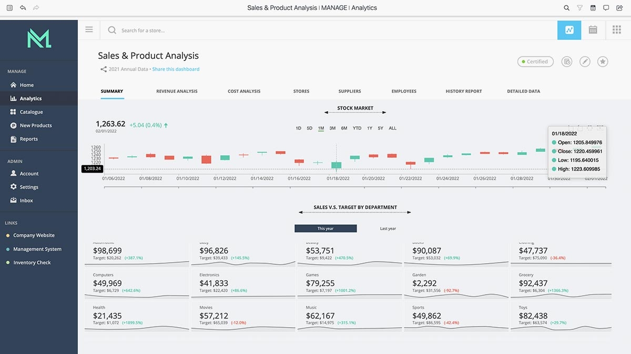This screenshot has height=354, width=631.
Task: Click the 01/18/2022 candlestick on the chart
Action: coord(336,165)
